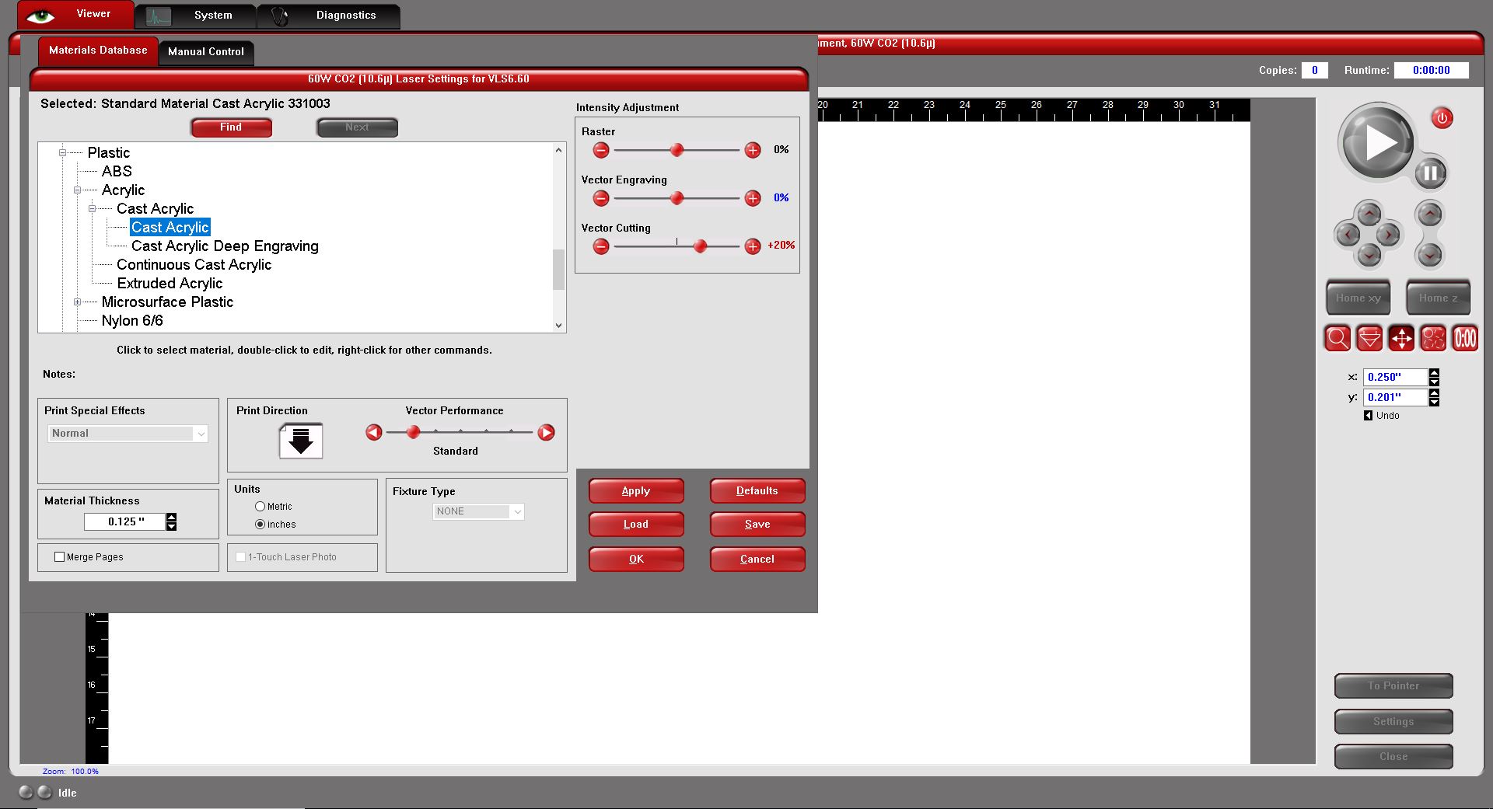Select inches units
The image size is (1493, 809).
(x=260, y=525)
